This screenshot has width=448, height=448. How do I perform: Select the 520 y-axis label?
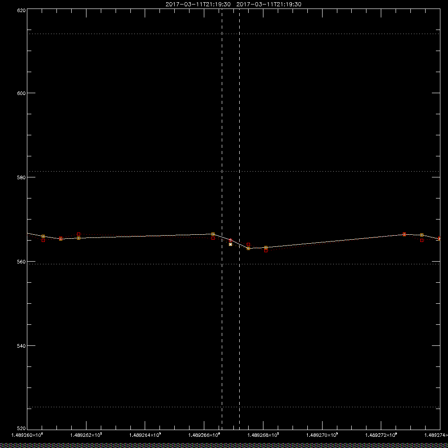click(x=22, y=429)
